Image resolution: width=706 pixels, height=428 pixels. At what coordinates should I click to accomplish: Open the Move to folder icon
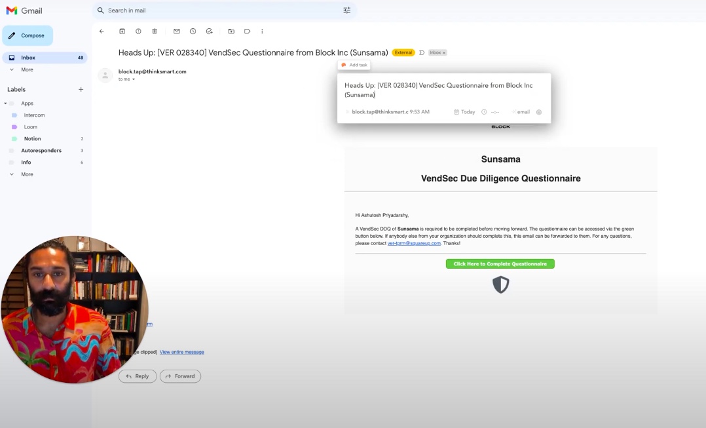click(231, 31)
